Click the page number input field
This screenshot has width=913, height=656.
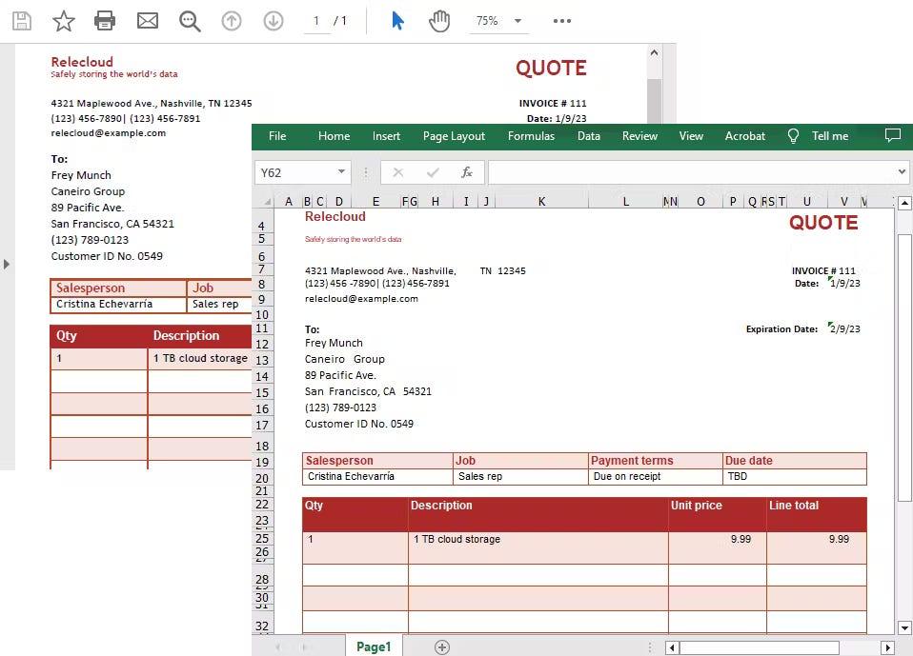point(316,20)
